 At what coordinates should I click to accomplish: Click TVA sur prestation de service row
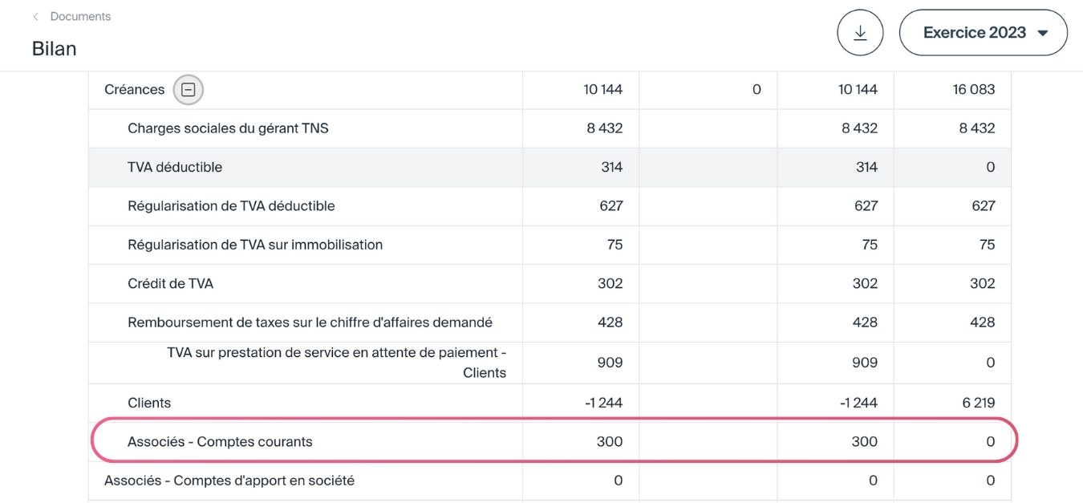pos(336,362)
